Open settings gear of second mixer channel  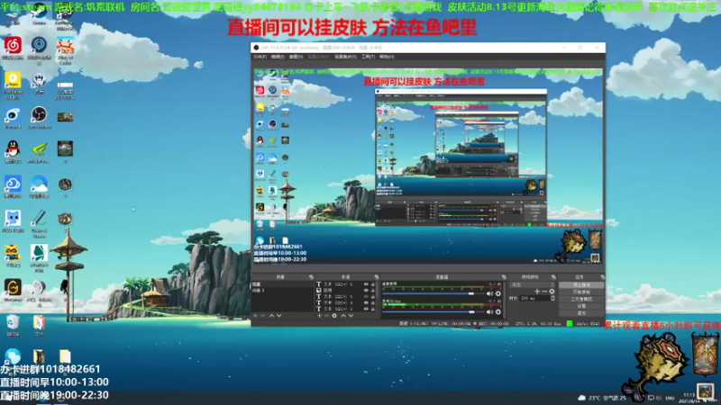point(498,311)
